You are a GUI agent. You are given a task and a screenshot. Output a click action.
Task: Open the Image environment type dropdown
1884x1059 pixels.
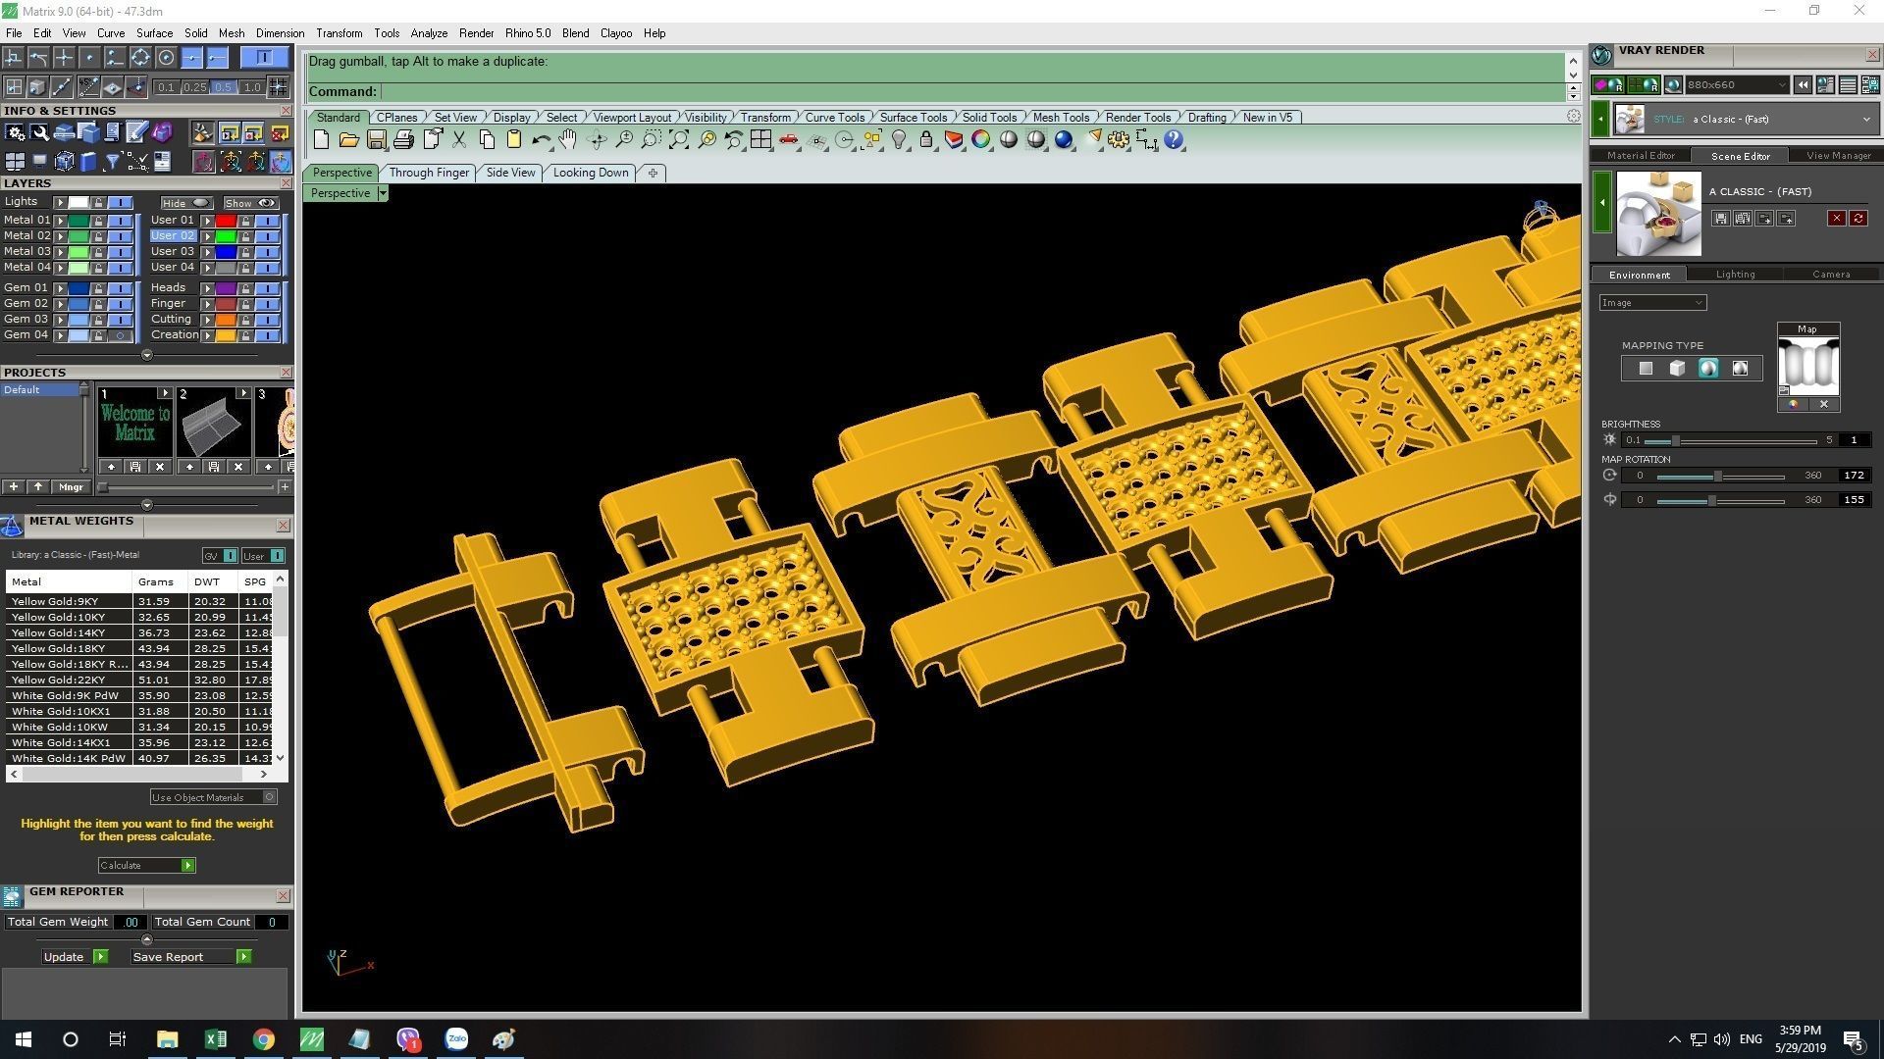point(1653,303)
